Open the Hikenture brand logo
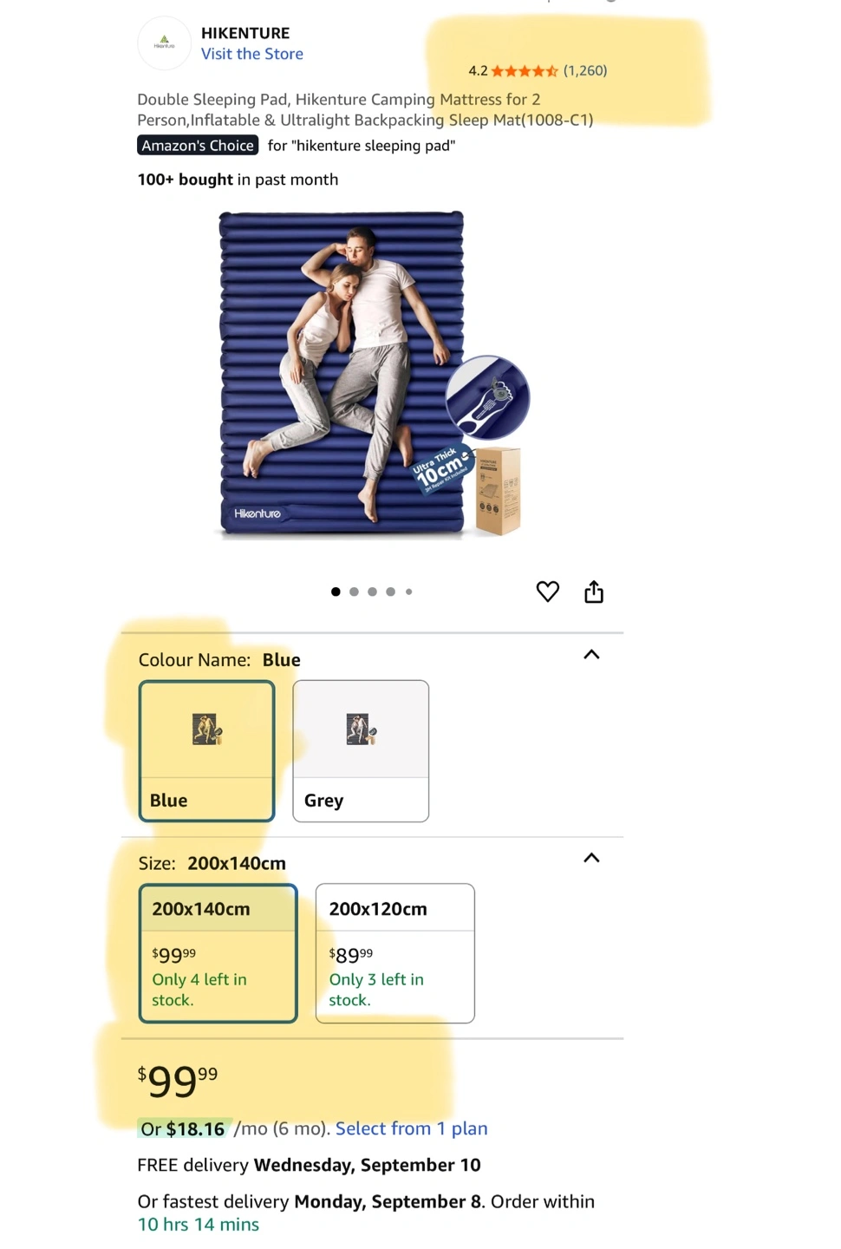The height and width of the screenshot is (1249, 841). tap(164, 43)
